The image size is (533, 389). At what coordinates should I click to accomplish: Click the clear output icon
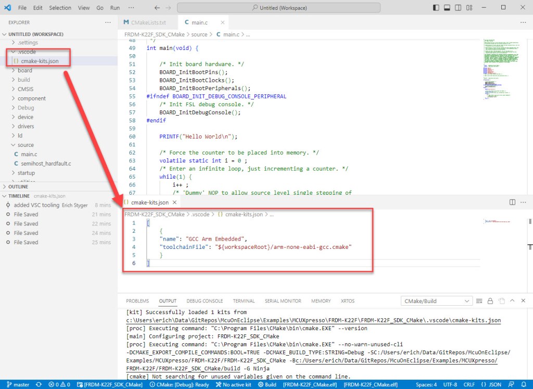tap(479, 301)
